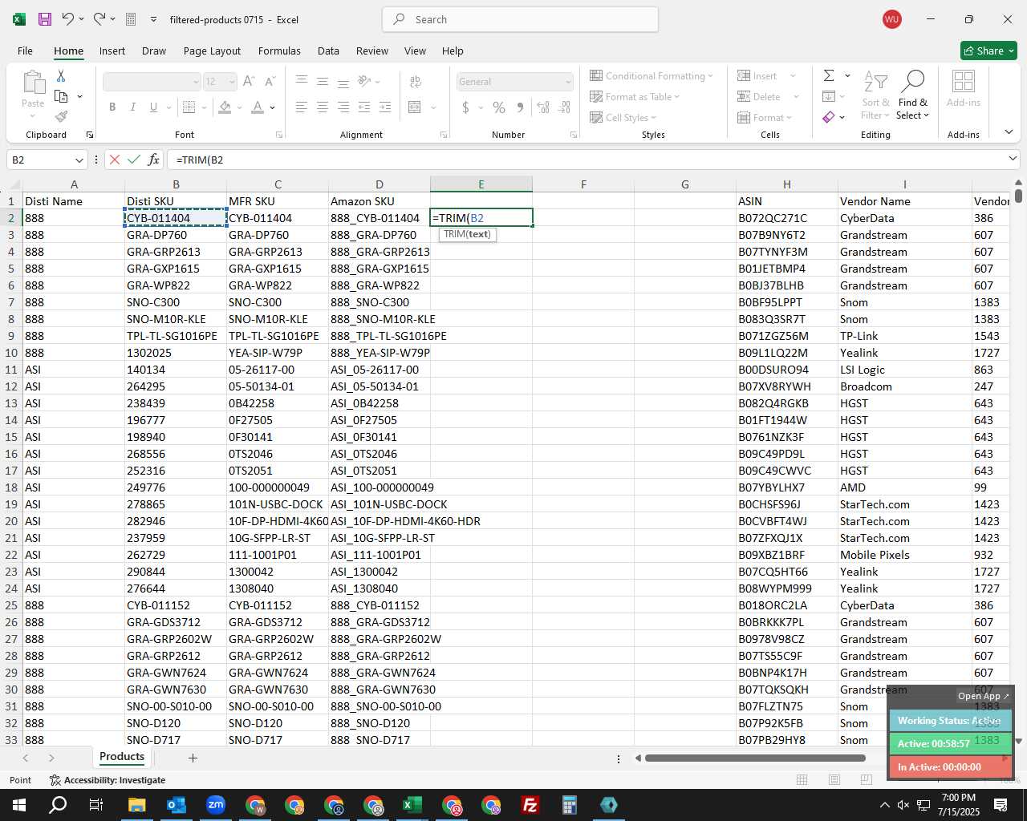Cancel formula entry with X button
Viewport: 1027px width, 821px height.
[115, 160]
